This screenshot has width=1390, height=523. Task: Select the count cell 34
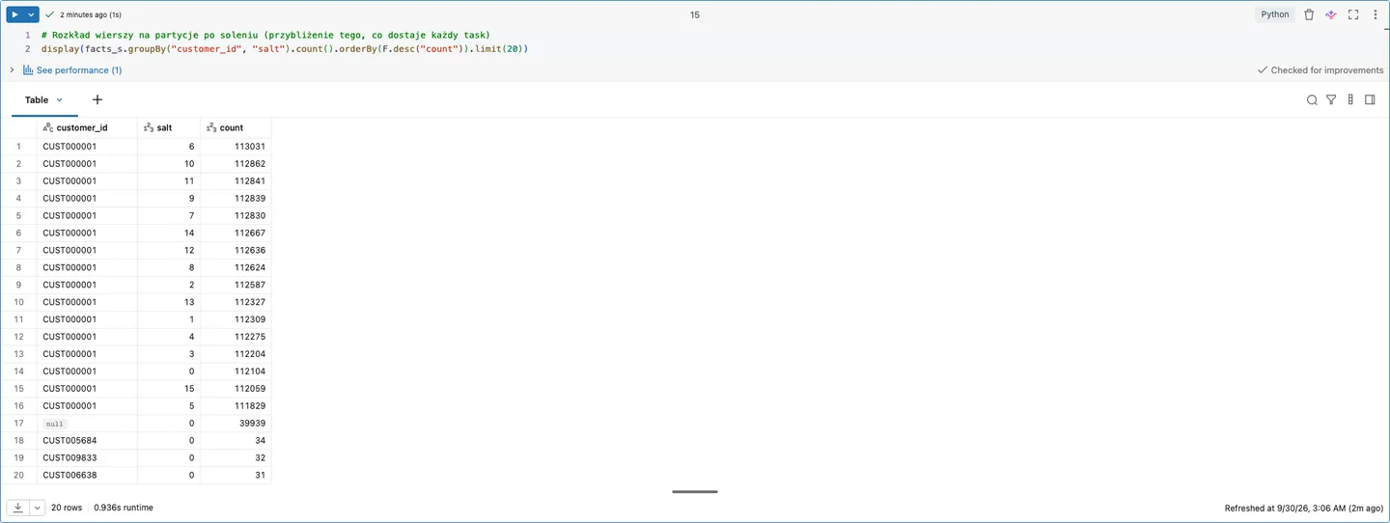[236, 441]
